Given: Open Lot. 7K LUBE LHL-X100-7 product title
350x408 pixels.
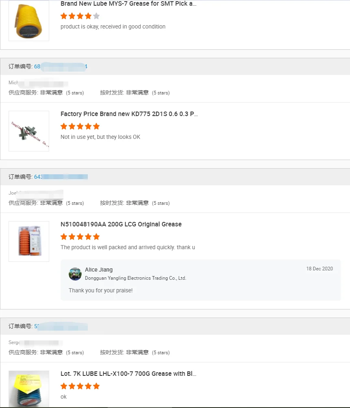Looking at the screenshot, I should [x=128, y=374].
